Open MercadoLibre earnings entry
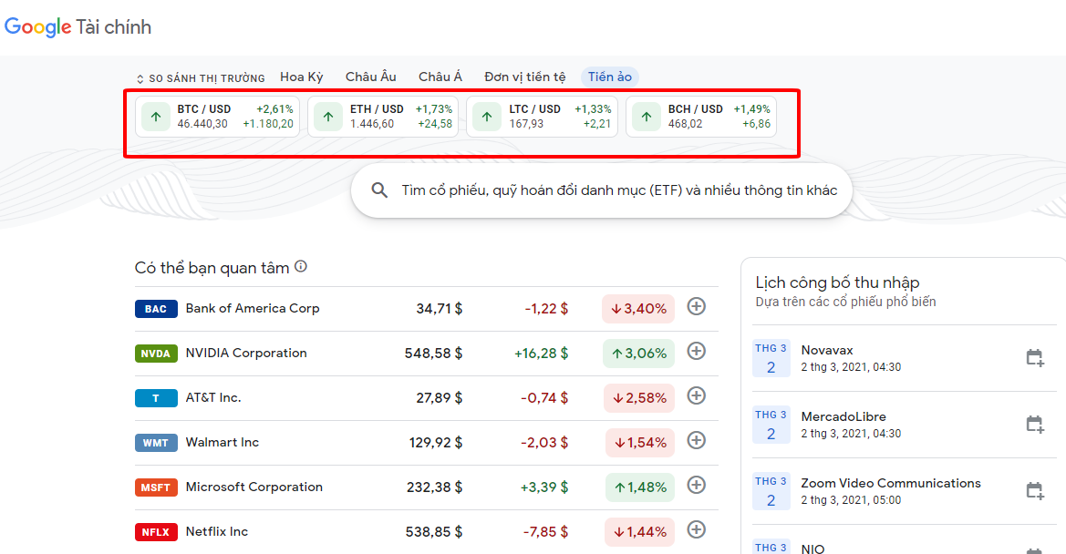The height and width of the screenshot is (554, 1066). [905, 425]
